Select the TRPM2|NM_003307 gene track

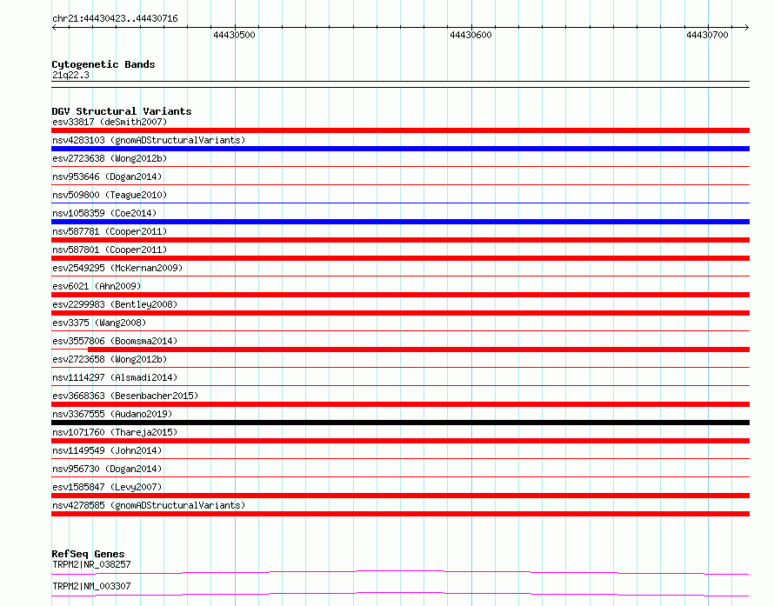[400, 594]
